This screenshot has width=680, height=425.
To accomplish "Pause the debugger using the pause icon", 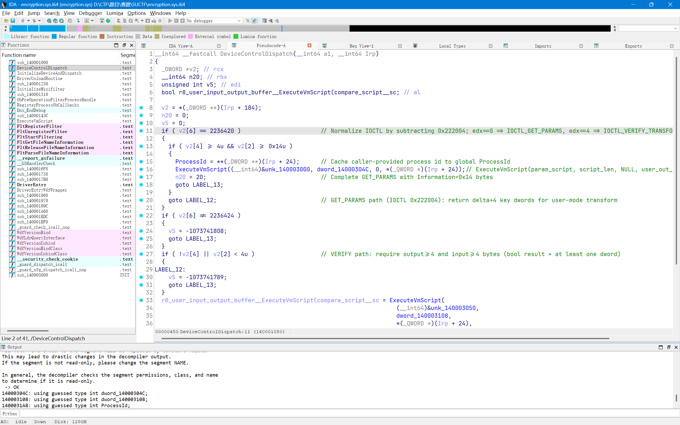I will [x=176, y=20].
